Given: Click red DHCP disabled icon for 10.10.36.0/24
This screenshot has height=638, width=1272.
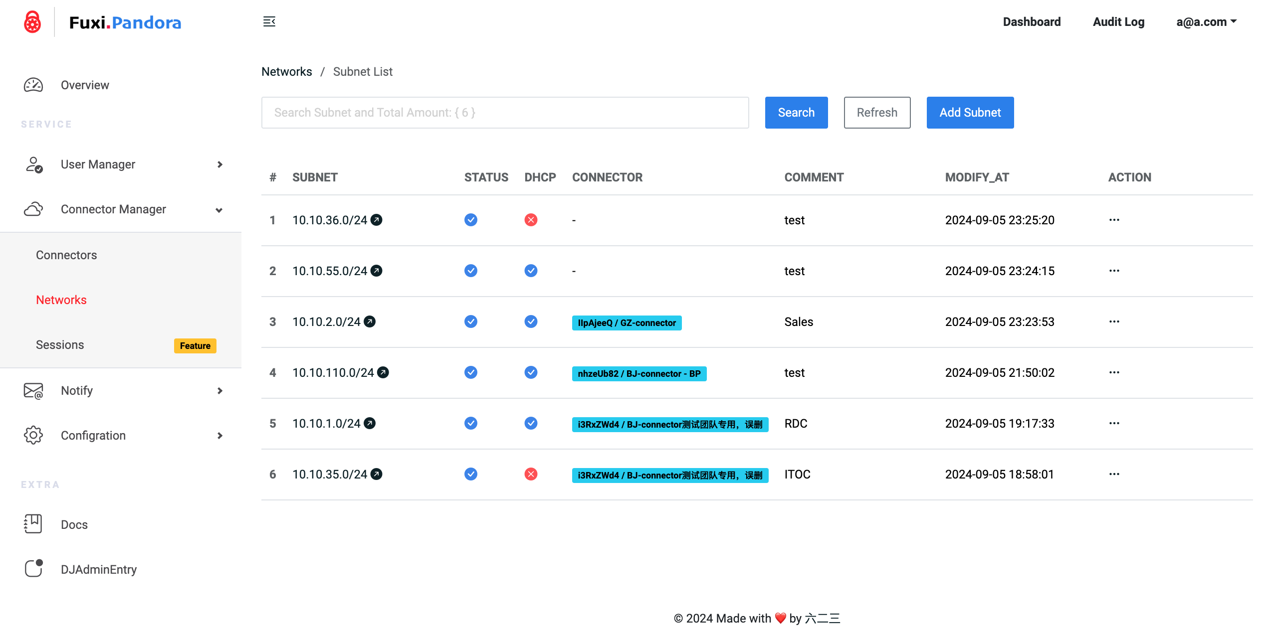Looking at the screenshot, I should tap(531, 220).
